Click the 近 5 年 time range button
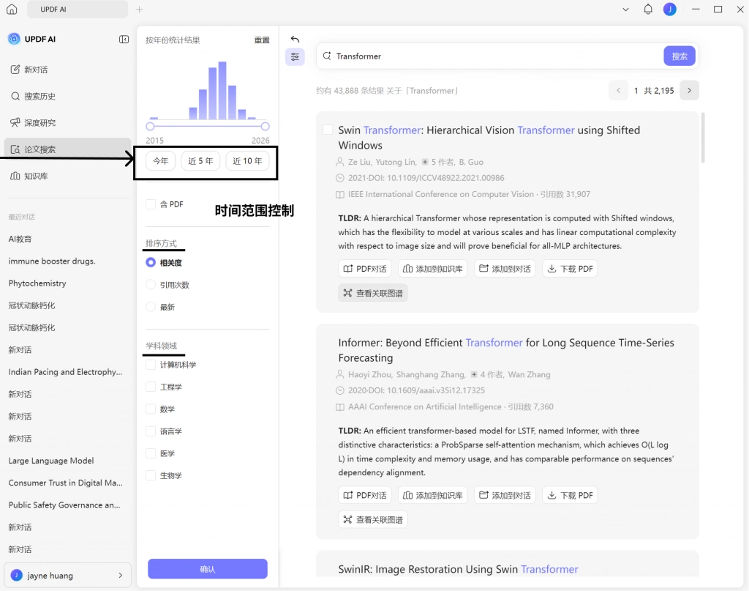Viewport: 749px width, 591px height. point(200,161)
